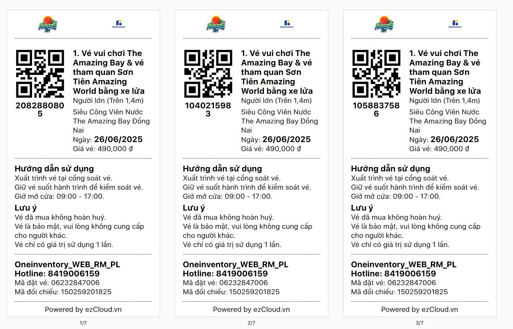Click the 1/7 page indicator
The width and height of the screenshot is (513, 329).
click(x=83, y=323)
